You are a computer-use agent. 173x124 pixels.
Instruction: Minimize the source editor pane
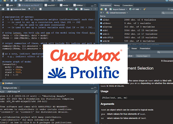[92, 6]
